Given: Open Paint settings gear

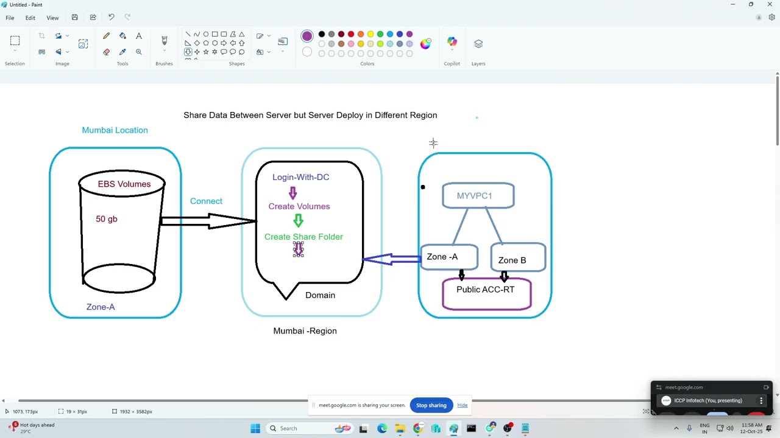Looking at the screenshot, I should click(771, 18).
